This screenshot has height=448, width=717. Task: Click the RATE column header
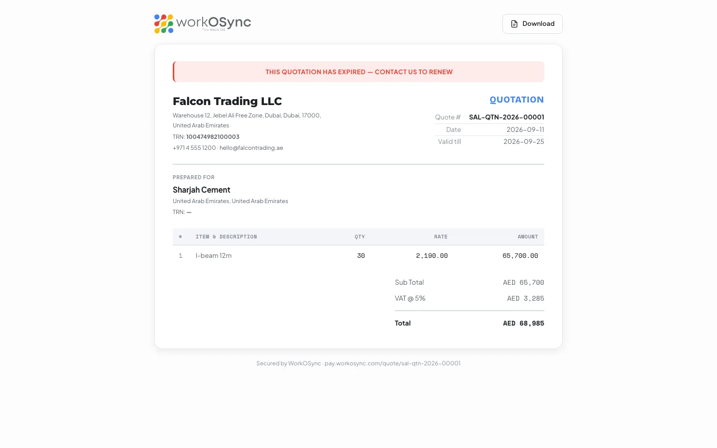pyautogui.click(x=441, y=237)
